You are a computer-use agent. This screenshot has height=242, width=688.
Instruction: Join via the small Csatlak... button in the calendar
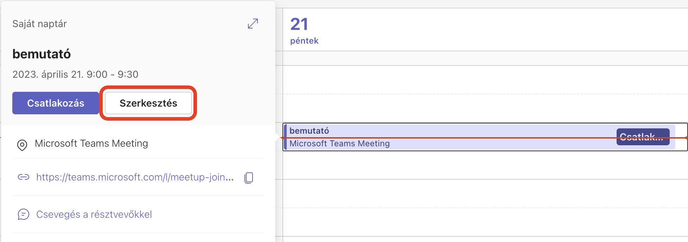(643, 137)
